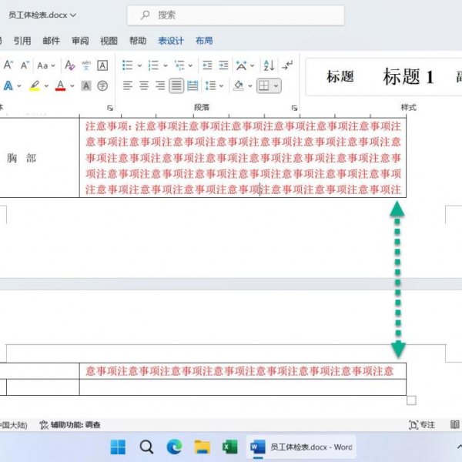Pick the red font color button
Image resolution: width=462 pixels, height=462 pixels.
tap(60, 85)
